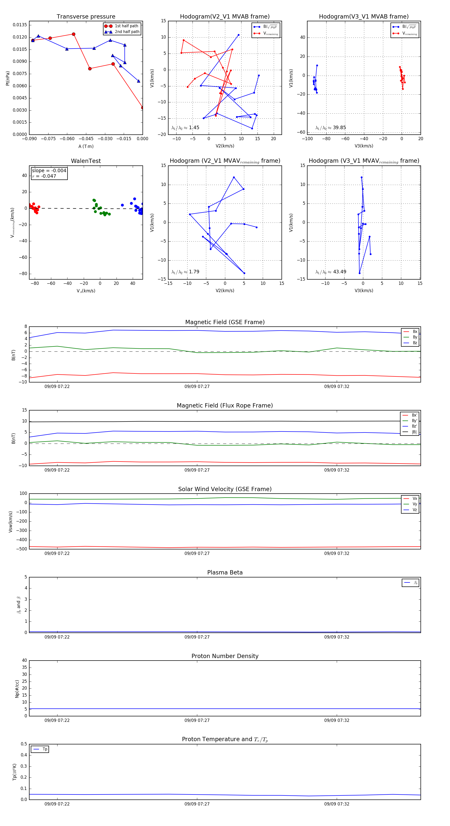Select the Vx legend entry
The image size is (450, 826).
(410, 499)
